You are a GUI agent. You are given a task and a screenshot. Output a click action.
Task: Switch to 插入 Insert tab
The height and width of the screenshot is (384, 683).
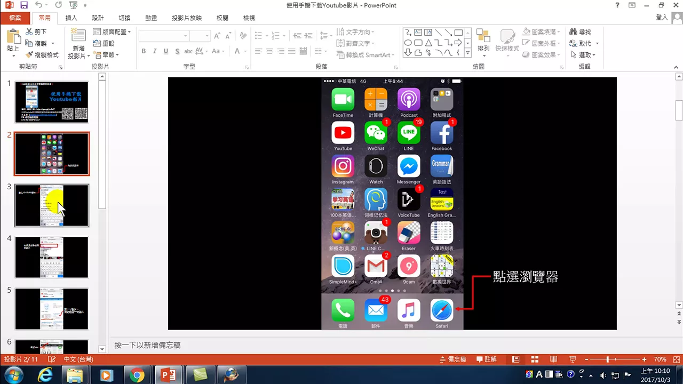72,18
